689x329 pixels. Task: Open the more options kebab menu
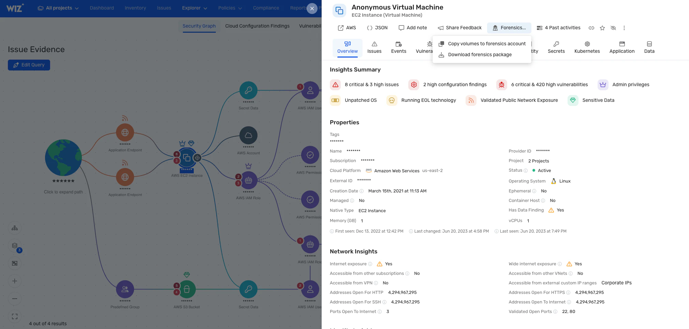(624, 28)
